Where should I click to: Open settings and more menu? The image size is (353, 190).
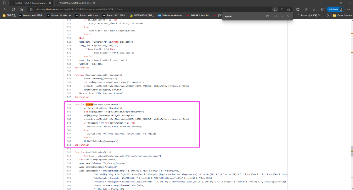[x=348, y=9]
